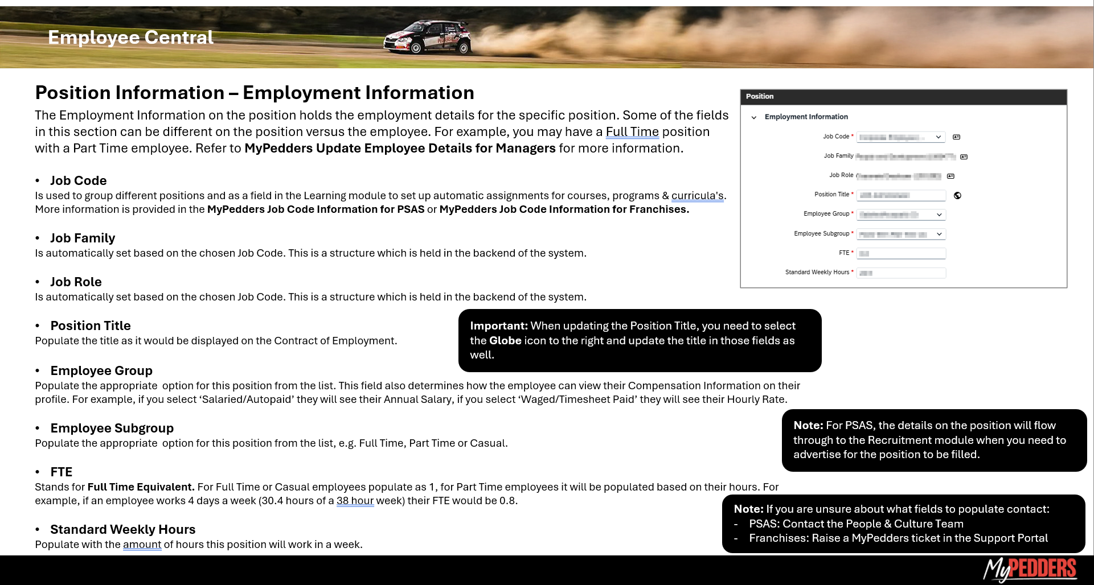Click the underlined word 'amount'
This screenshot has height=585, width=1094.
click(142, 545)
